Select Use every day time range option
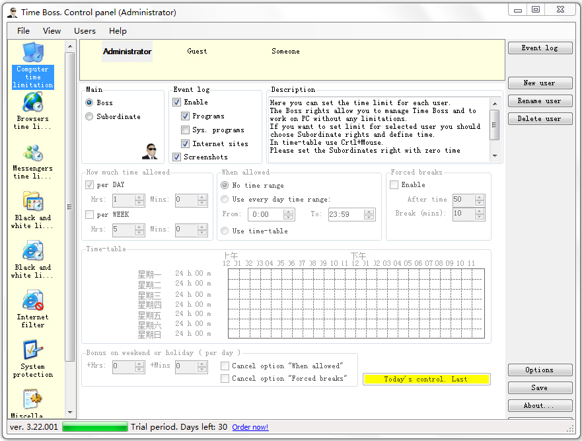The image size is (582, 441). [225, 199]
